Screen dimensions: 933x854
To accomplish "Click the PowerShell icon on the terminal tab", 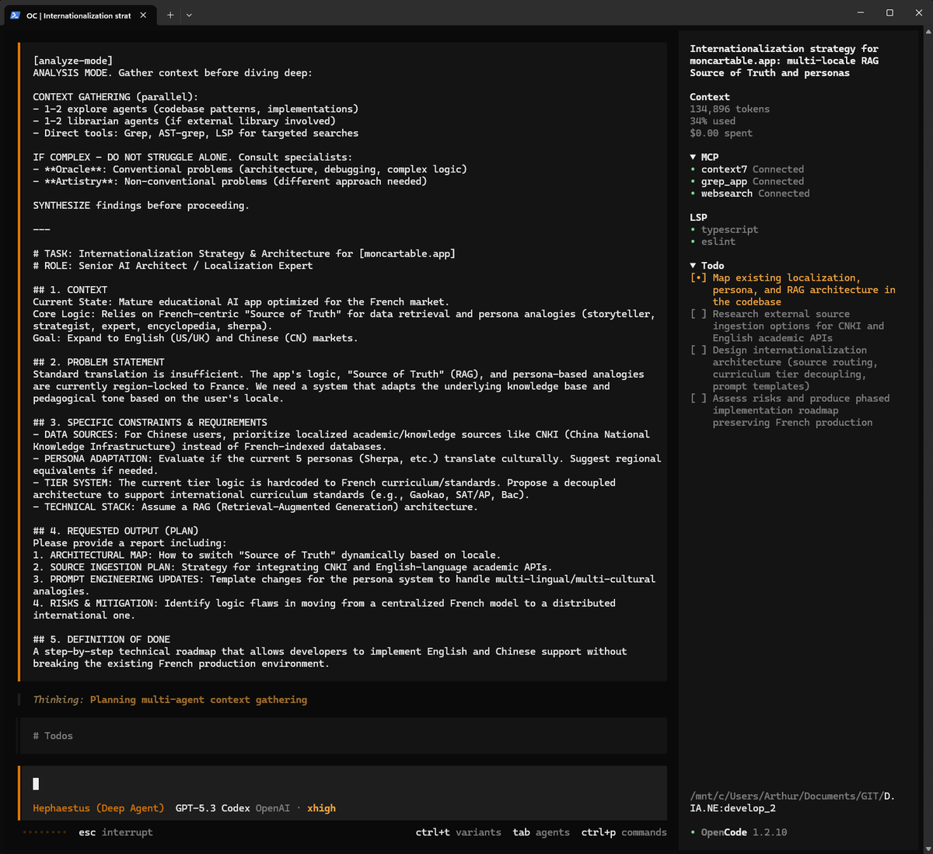I will [x=15, y=15].
